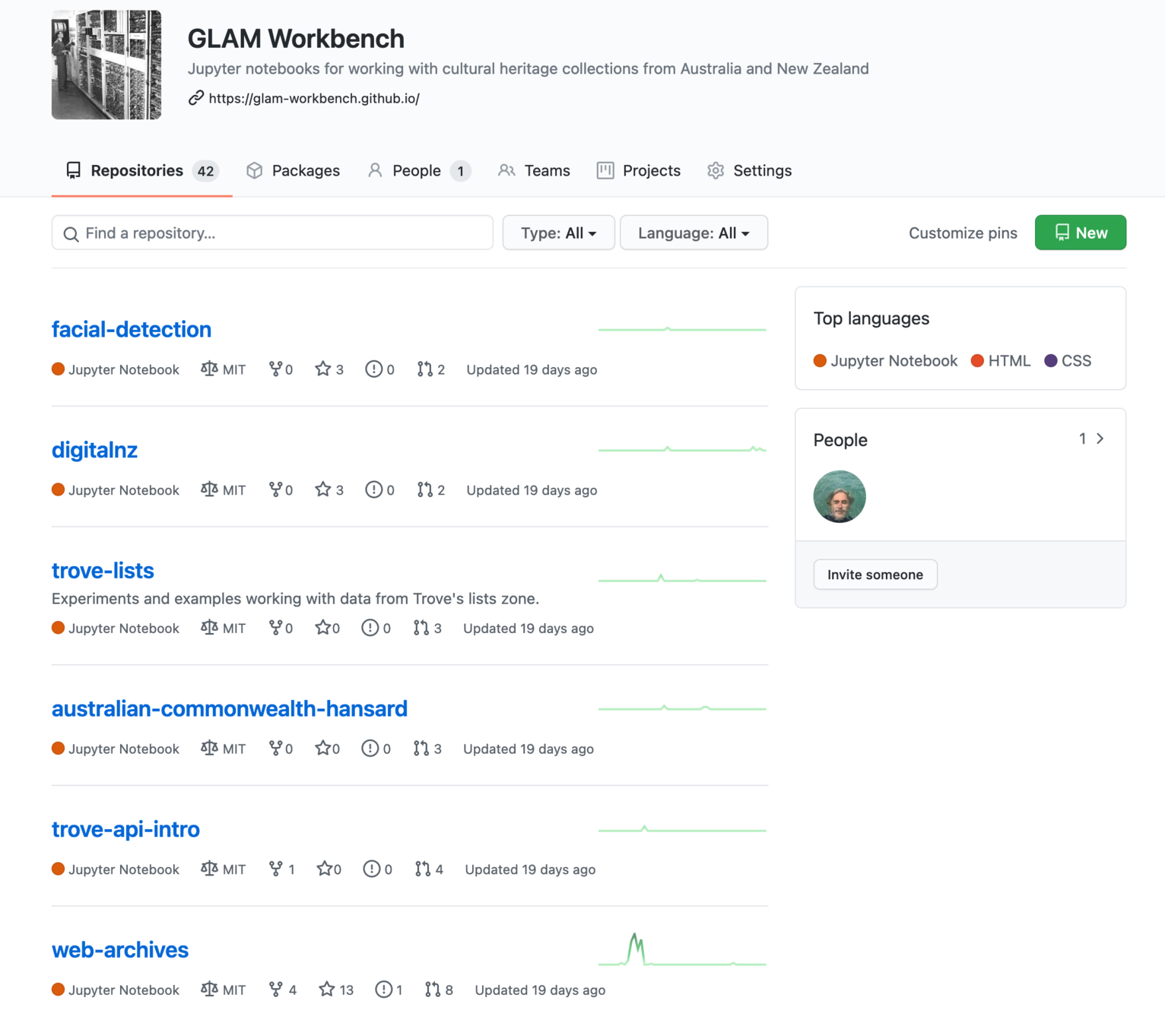The width and height of the screenshot is (1165, 1026).
Task: Click the pull requests icon for trove-api-intro
Action: [x=423, y=869]
